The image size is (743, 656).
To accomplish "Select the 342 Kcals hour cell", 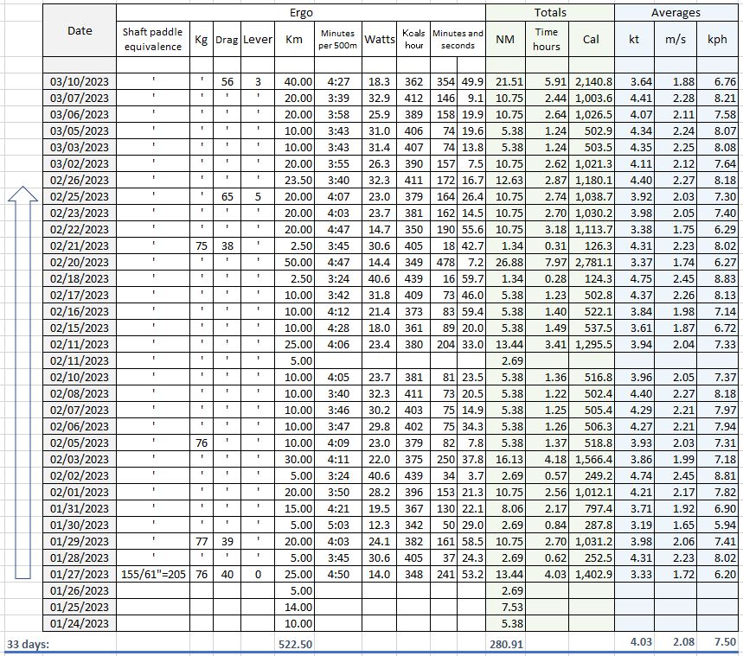I will [x=413, y=525].
